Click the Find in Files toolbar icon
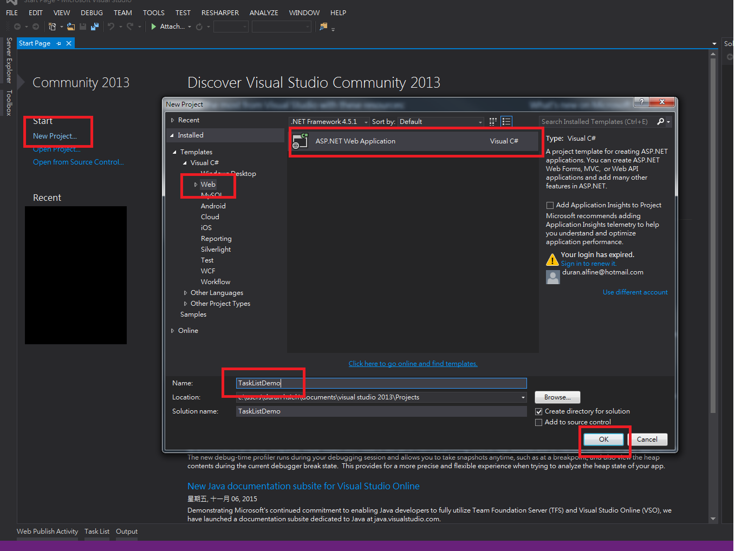This screenshot has width=735, height=551. coord(323,27)
